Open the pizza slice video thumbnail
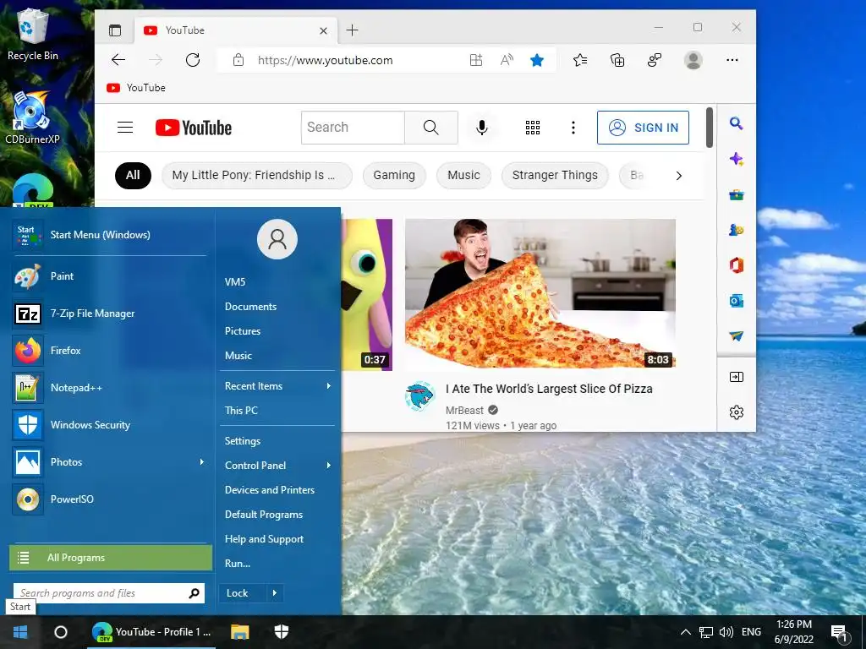This screenshot has height=649, width=866. click(540, 293)
